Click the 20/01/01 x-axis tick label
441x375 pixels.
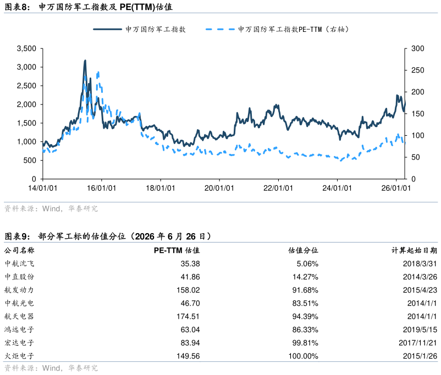click(219, 188)
